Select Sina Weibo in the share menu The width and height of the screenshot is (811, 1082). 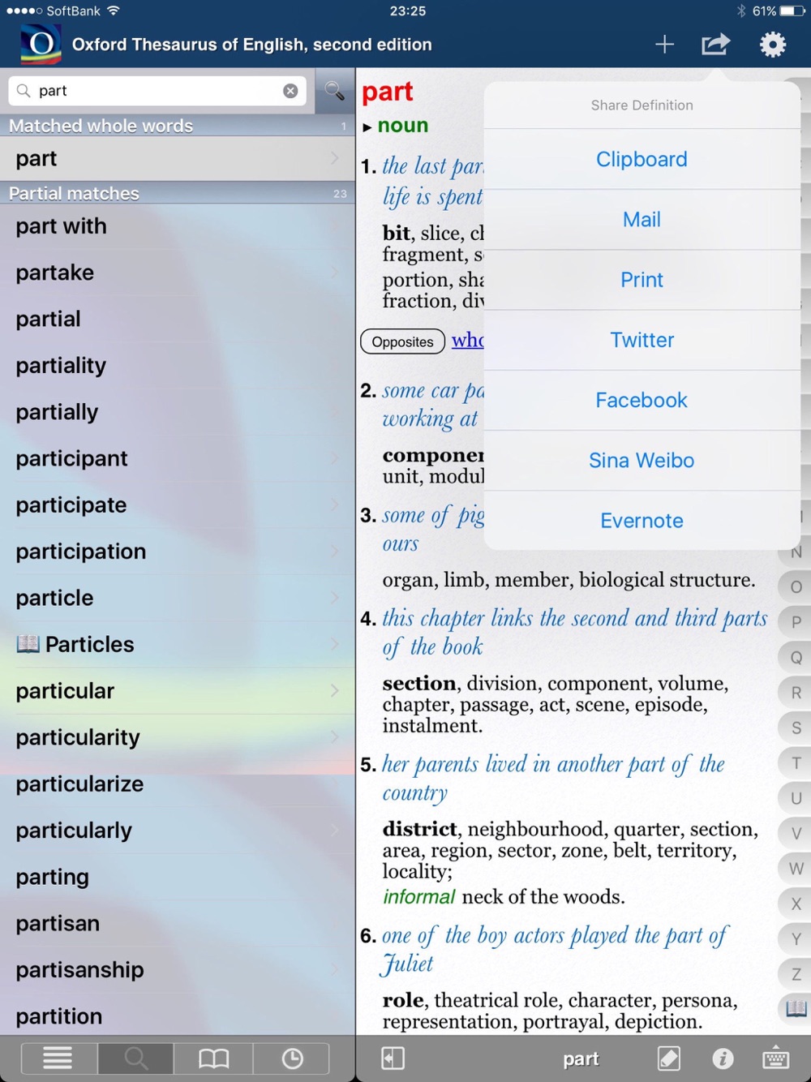(x=642, y=460)
